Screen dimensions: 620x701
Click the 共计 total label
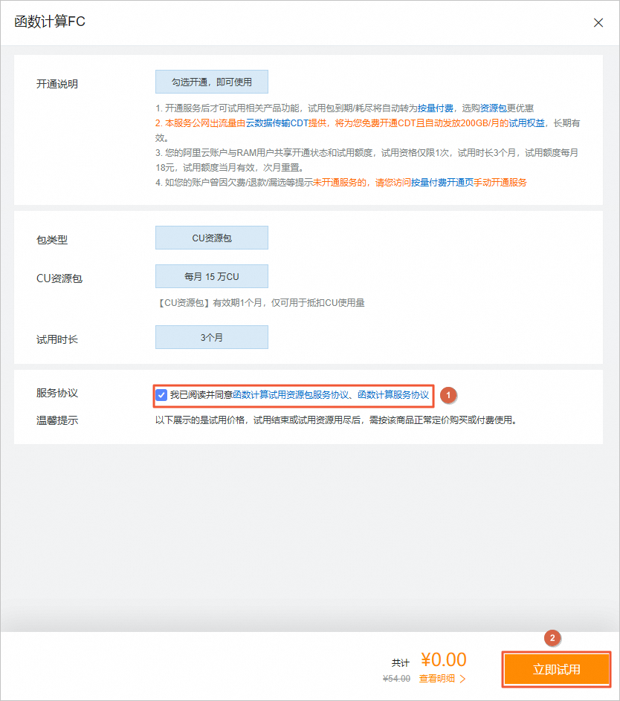point(401,662)
